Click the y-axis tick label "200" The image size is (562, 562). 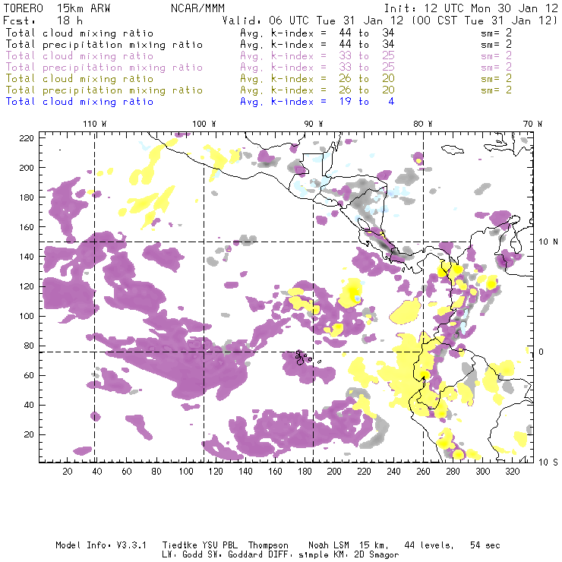[27, 168]
